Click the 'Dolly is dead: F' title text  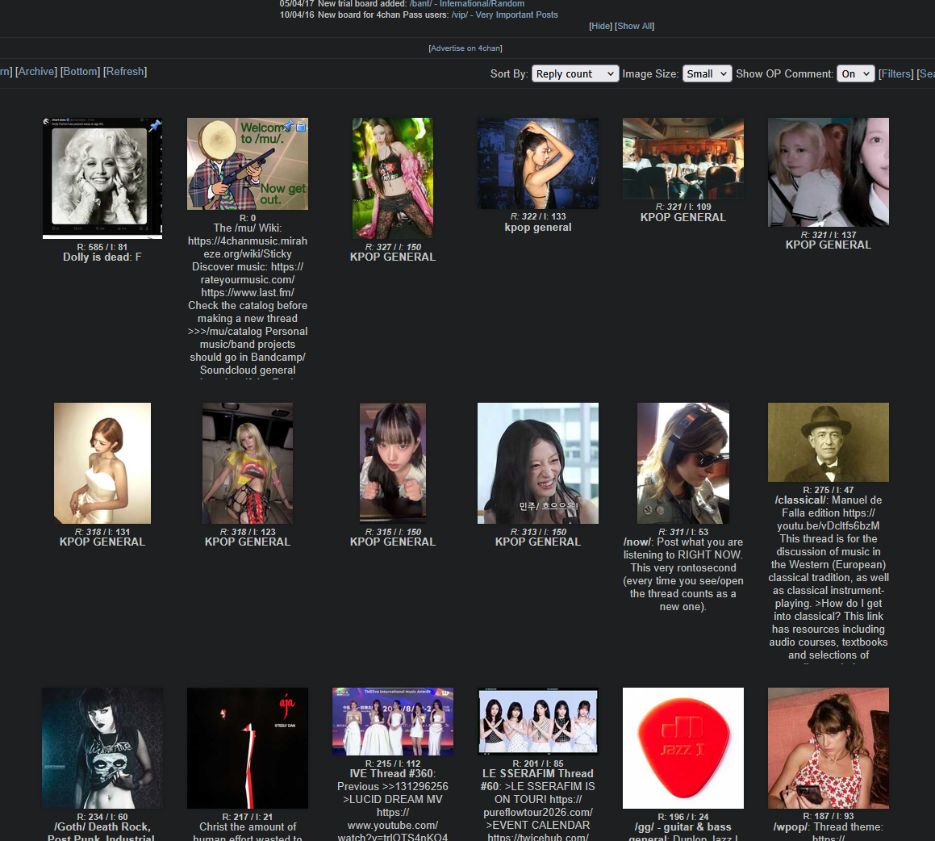click(x=102, y=257)
